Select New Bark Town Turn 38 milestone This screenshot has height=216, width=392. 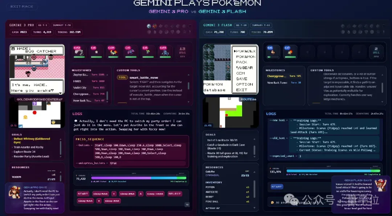click(284, 82)
